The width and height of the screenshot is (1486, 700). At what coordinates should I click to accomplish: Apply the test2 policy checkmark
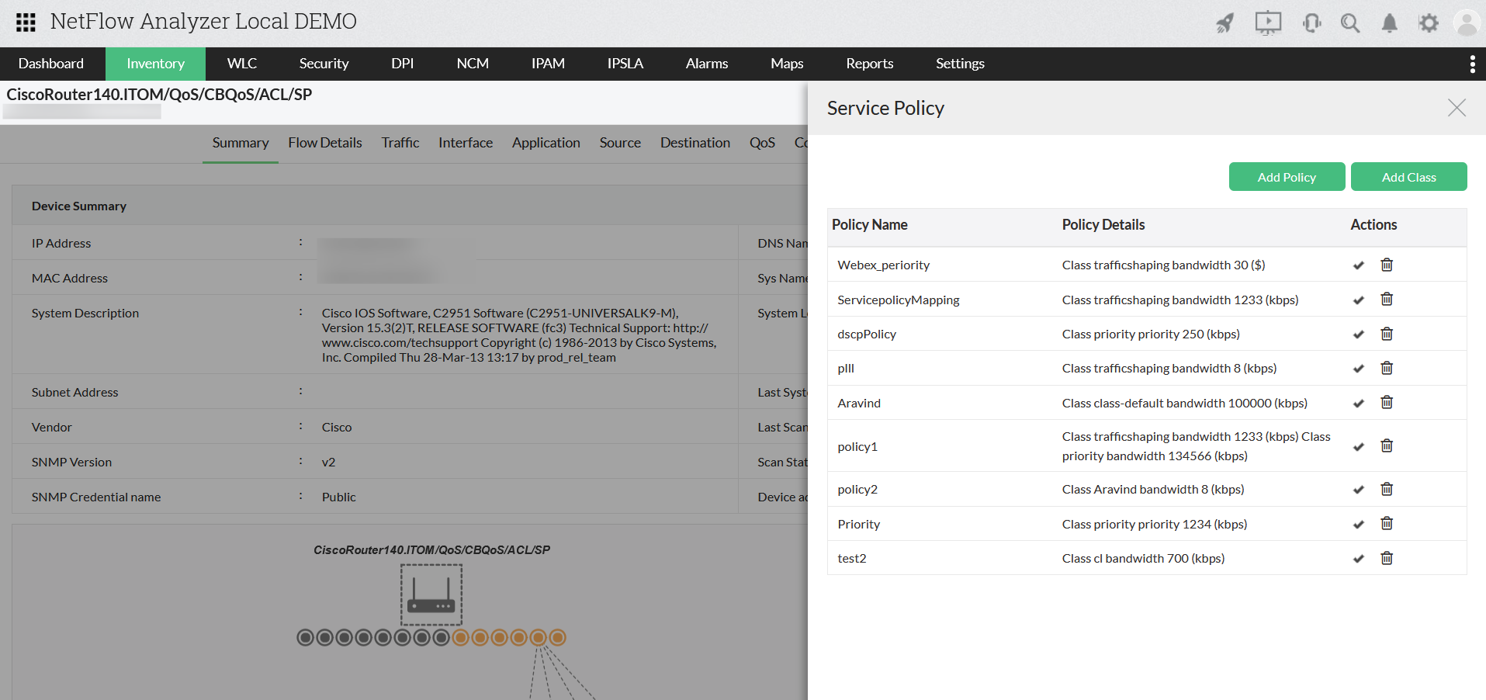point(1358,559)
